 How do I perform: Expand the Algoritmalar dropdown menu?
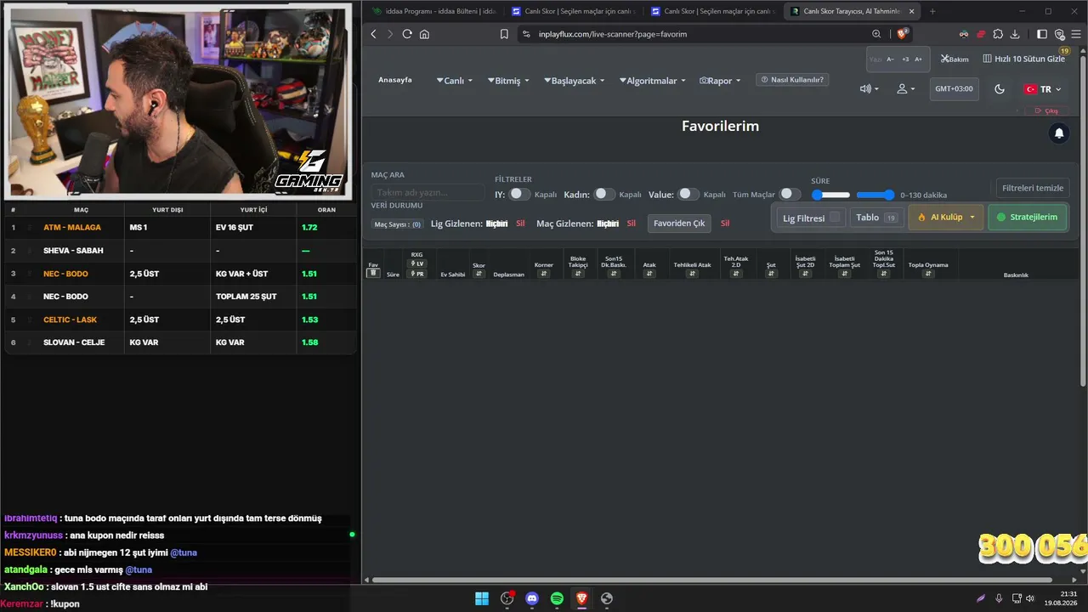click(652, 81)
